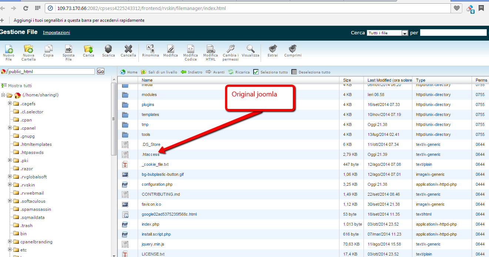
Task: Click the browser reload button
Action: (x=26, y=8)
